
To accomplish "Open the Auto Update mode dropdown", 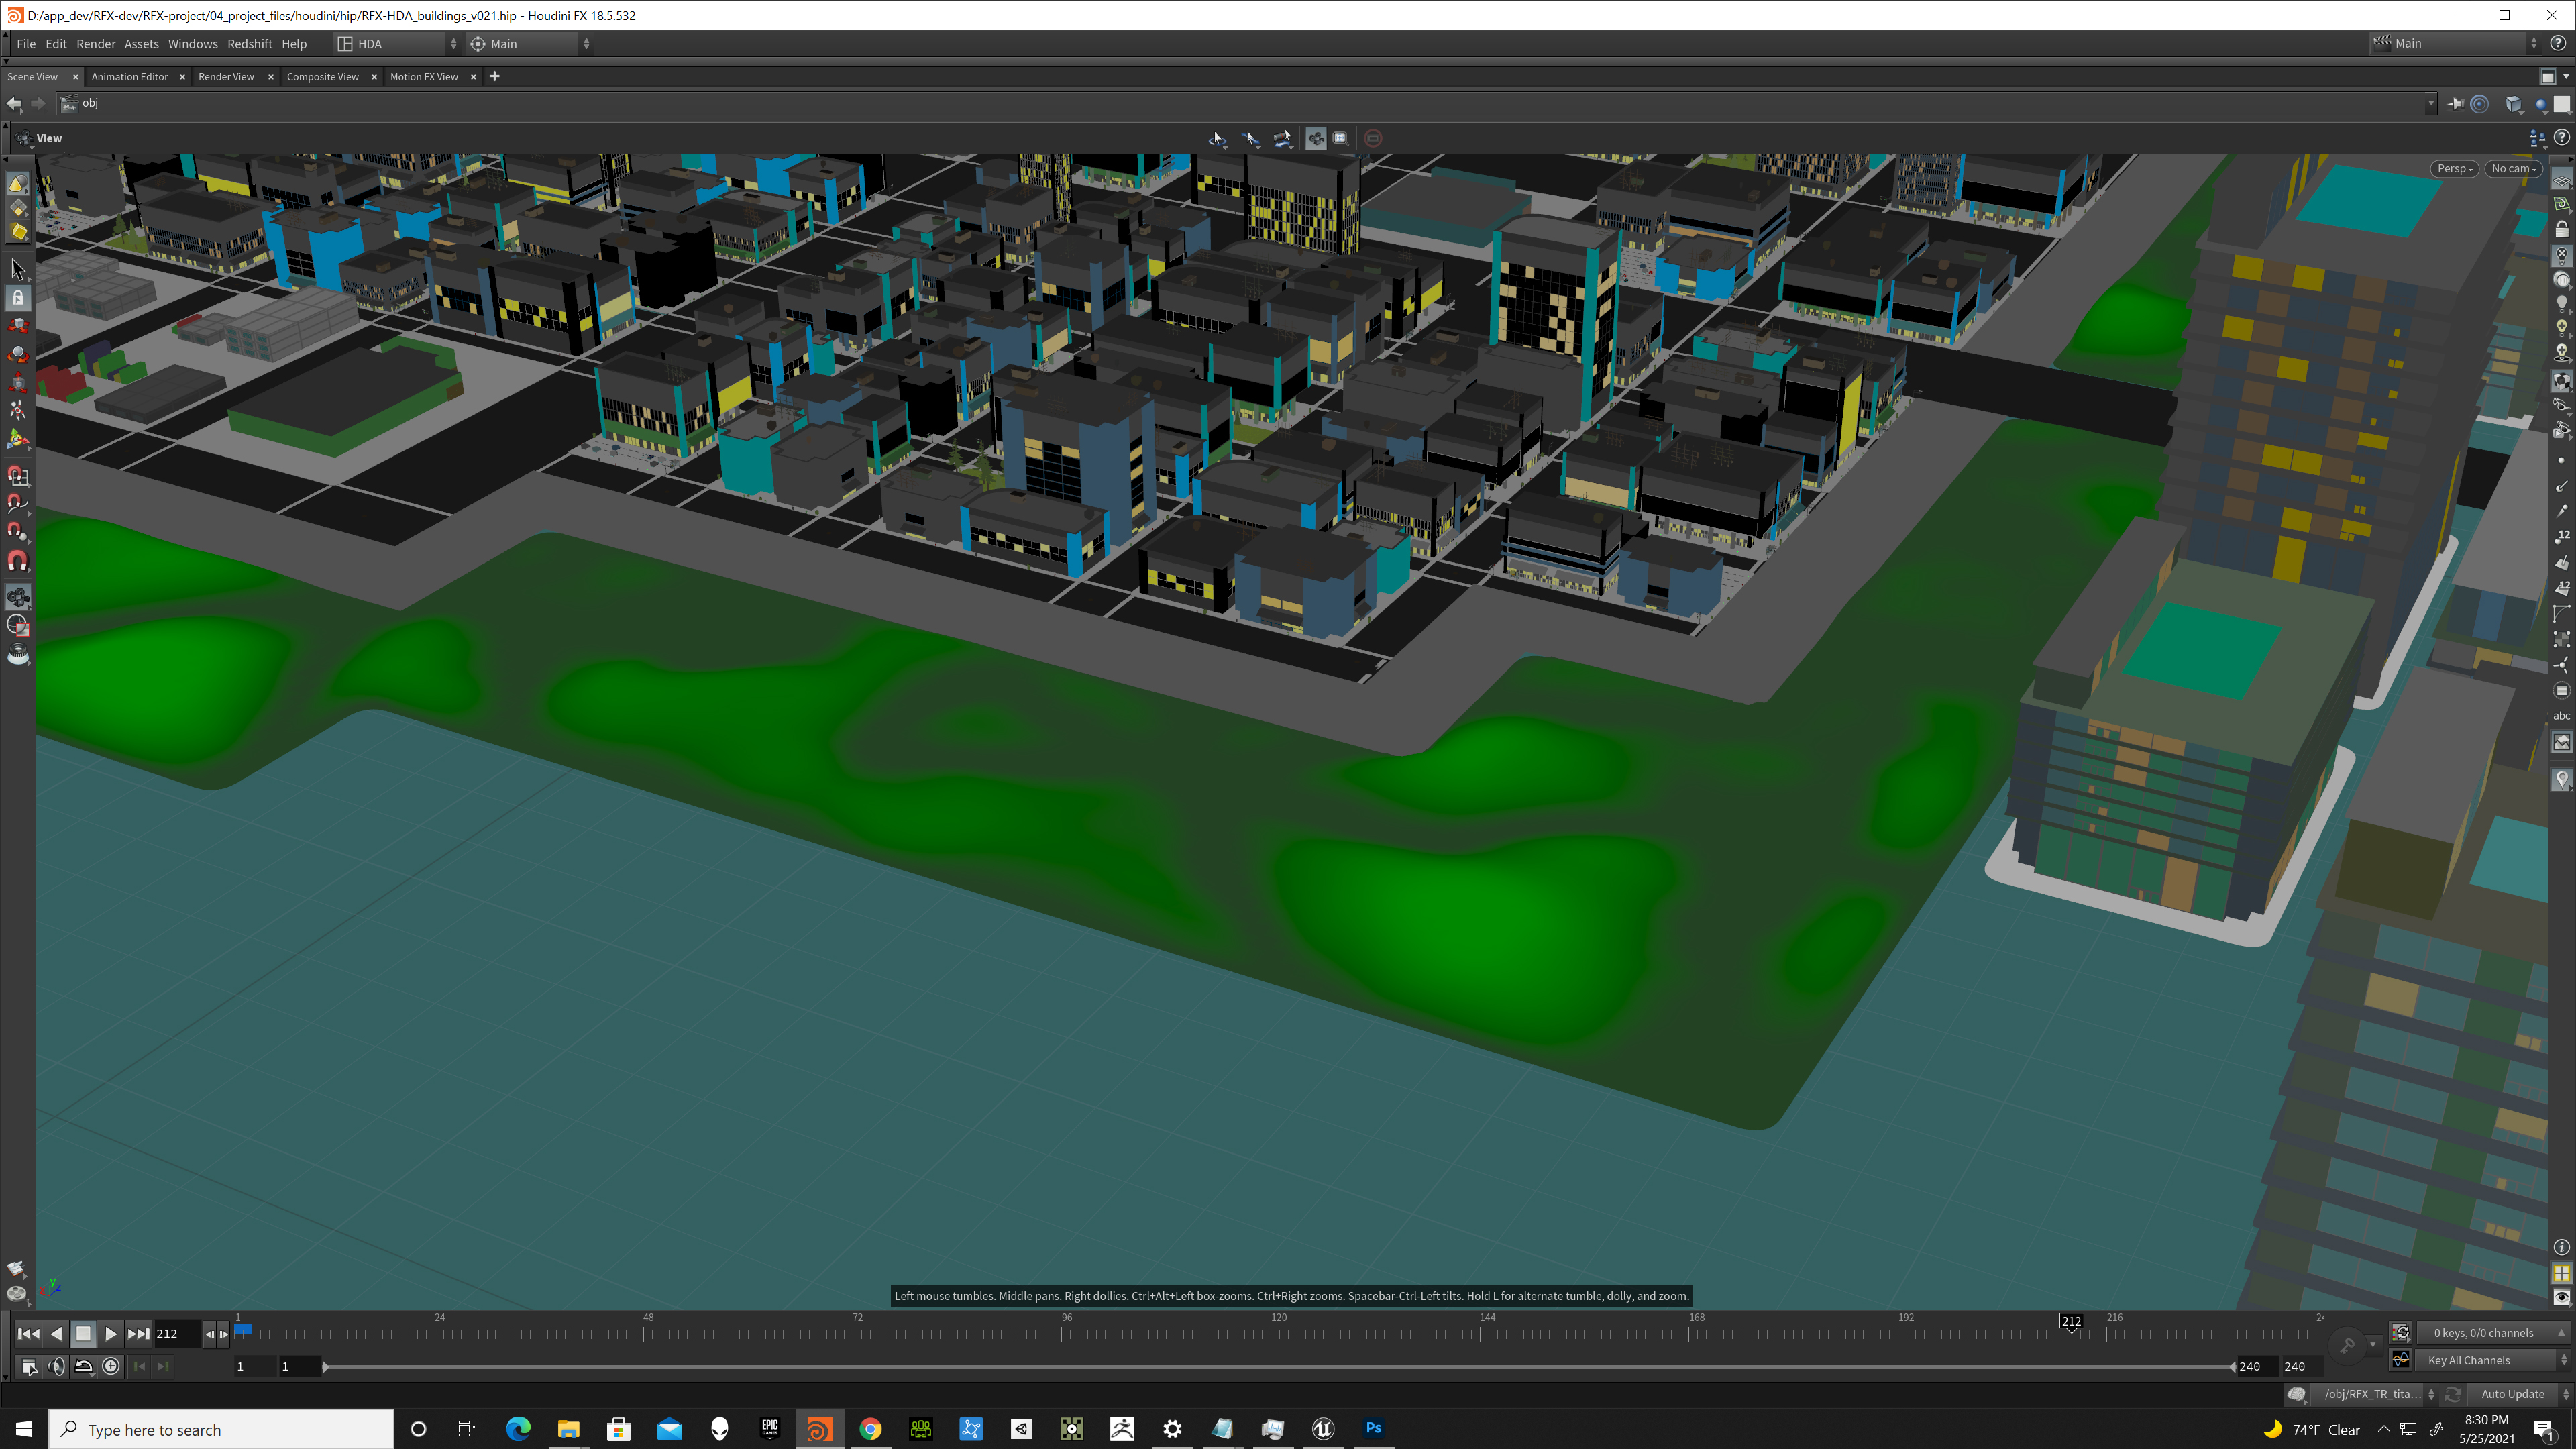I will [x=2519, y=1394].
